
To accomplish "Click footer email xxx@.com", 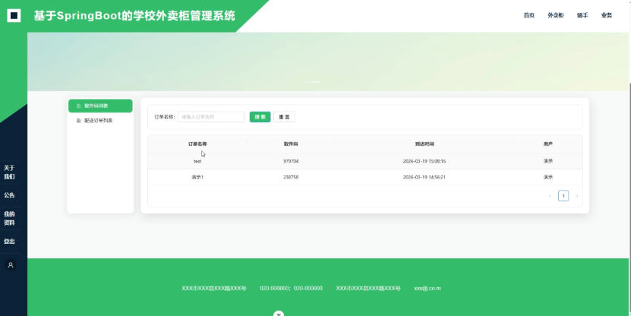I will click(428, 288).
